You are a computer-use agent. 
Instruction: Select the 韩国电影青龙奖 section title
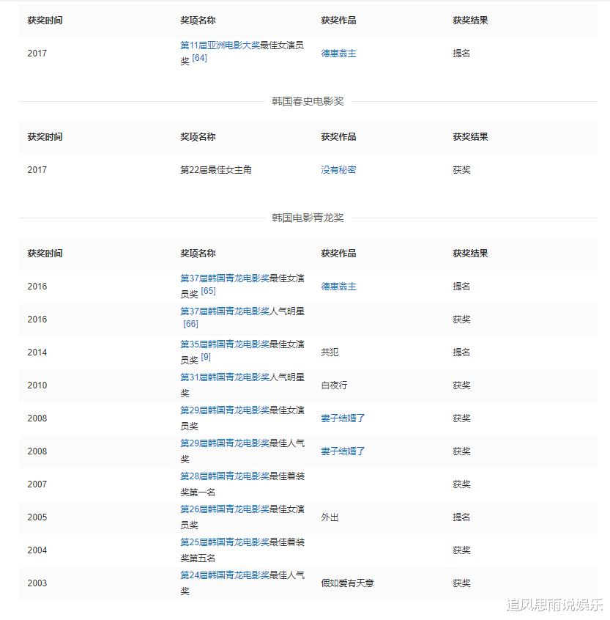click(308, 218)
